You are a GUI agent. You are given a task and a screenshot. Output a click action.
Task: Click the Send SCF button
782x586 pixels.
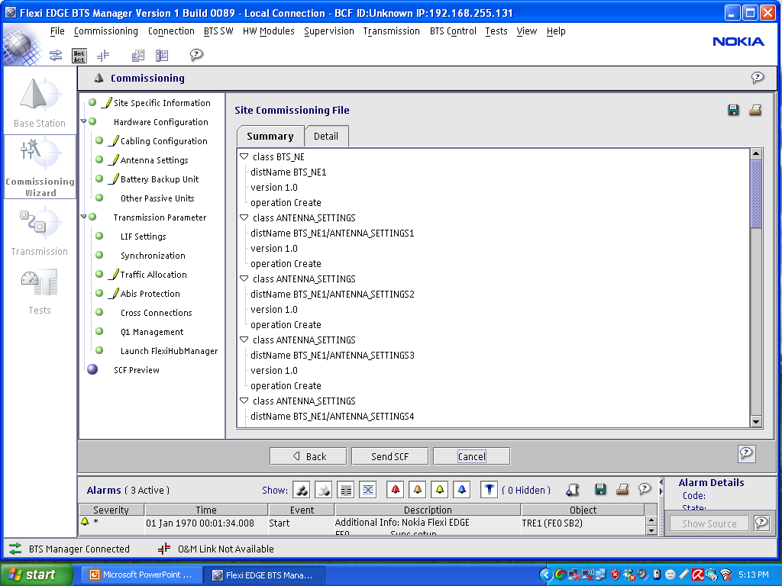point(389,456)
